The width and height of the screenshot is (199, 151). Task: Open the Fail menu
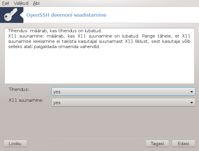point(6,3)
